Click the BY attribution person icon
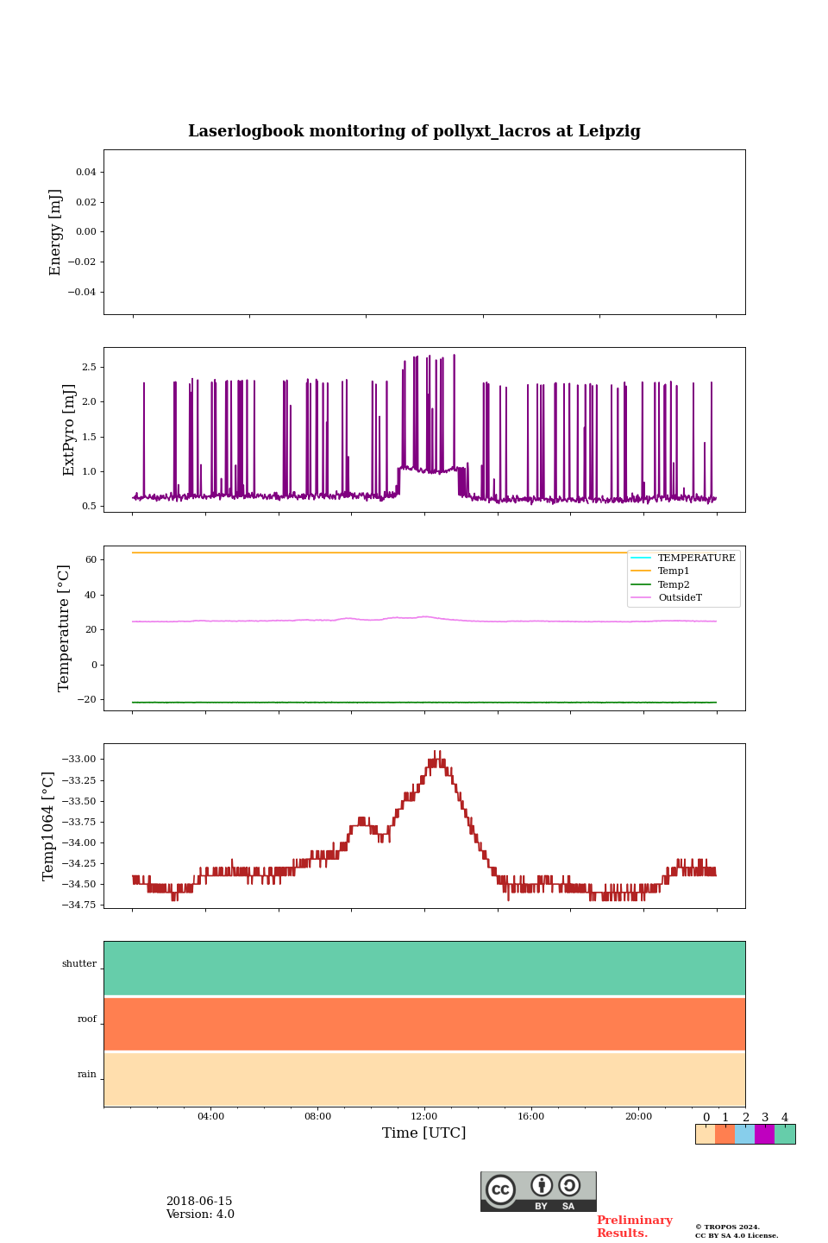The image size is (828, 1243). (x=542, y=1185)
